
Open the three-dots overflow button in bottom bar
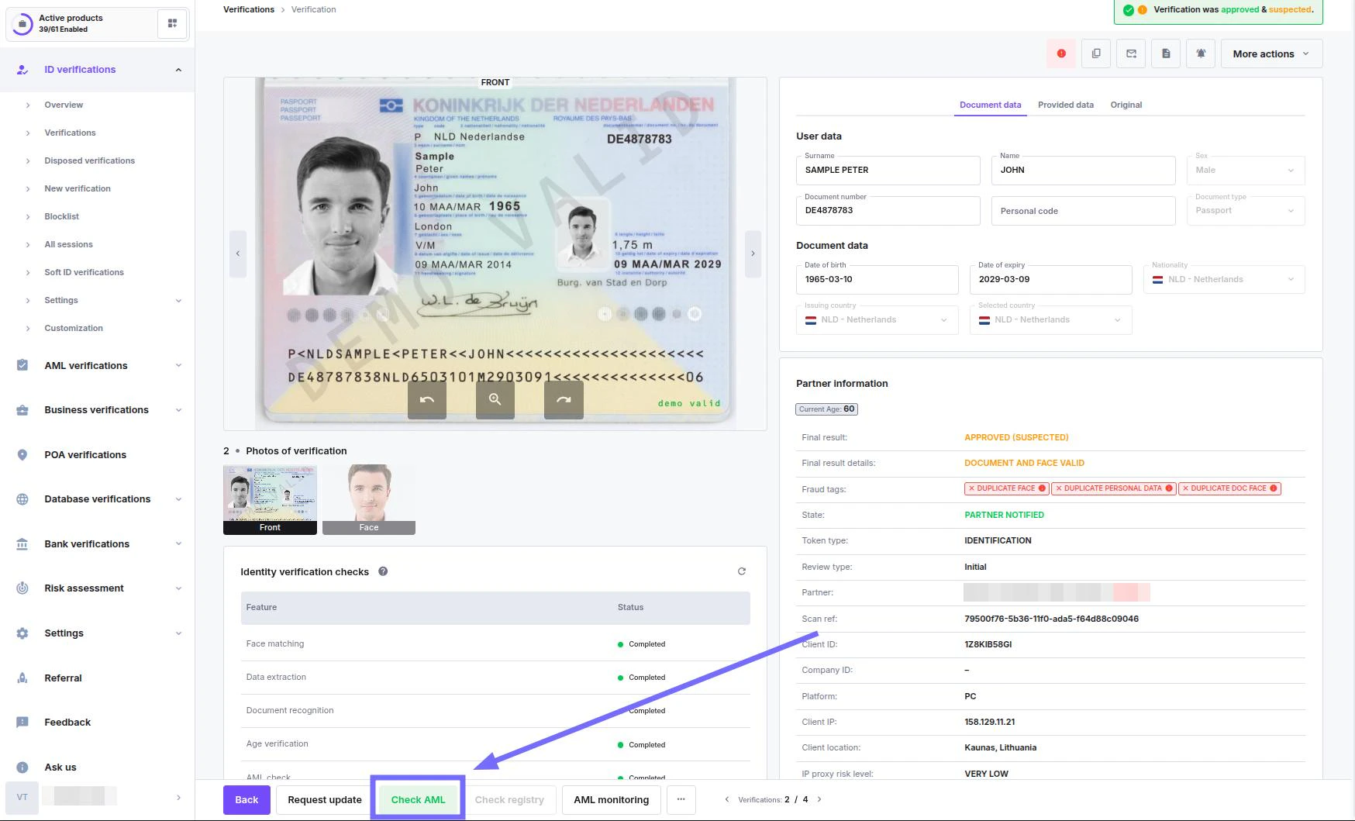(x=681, y=799)
